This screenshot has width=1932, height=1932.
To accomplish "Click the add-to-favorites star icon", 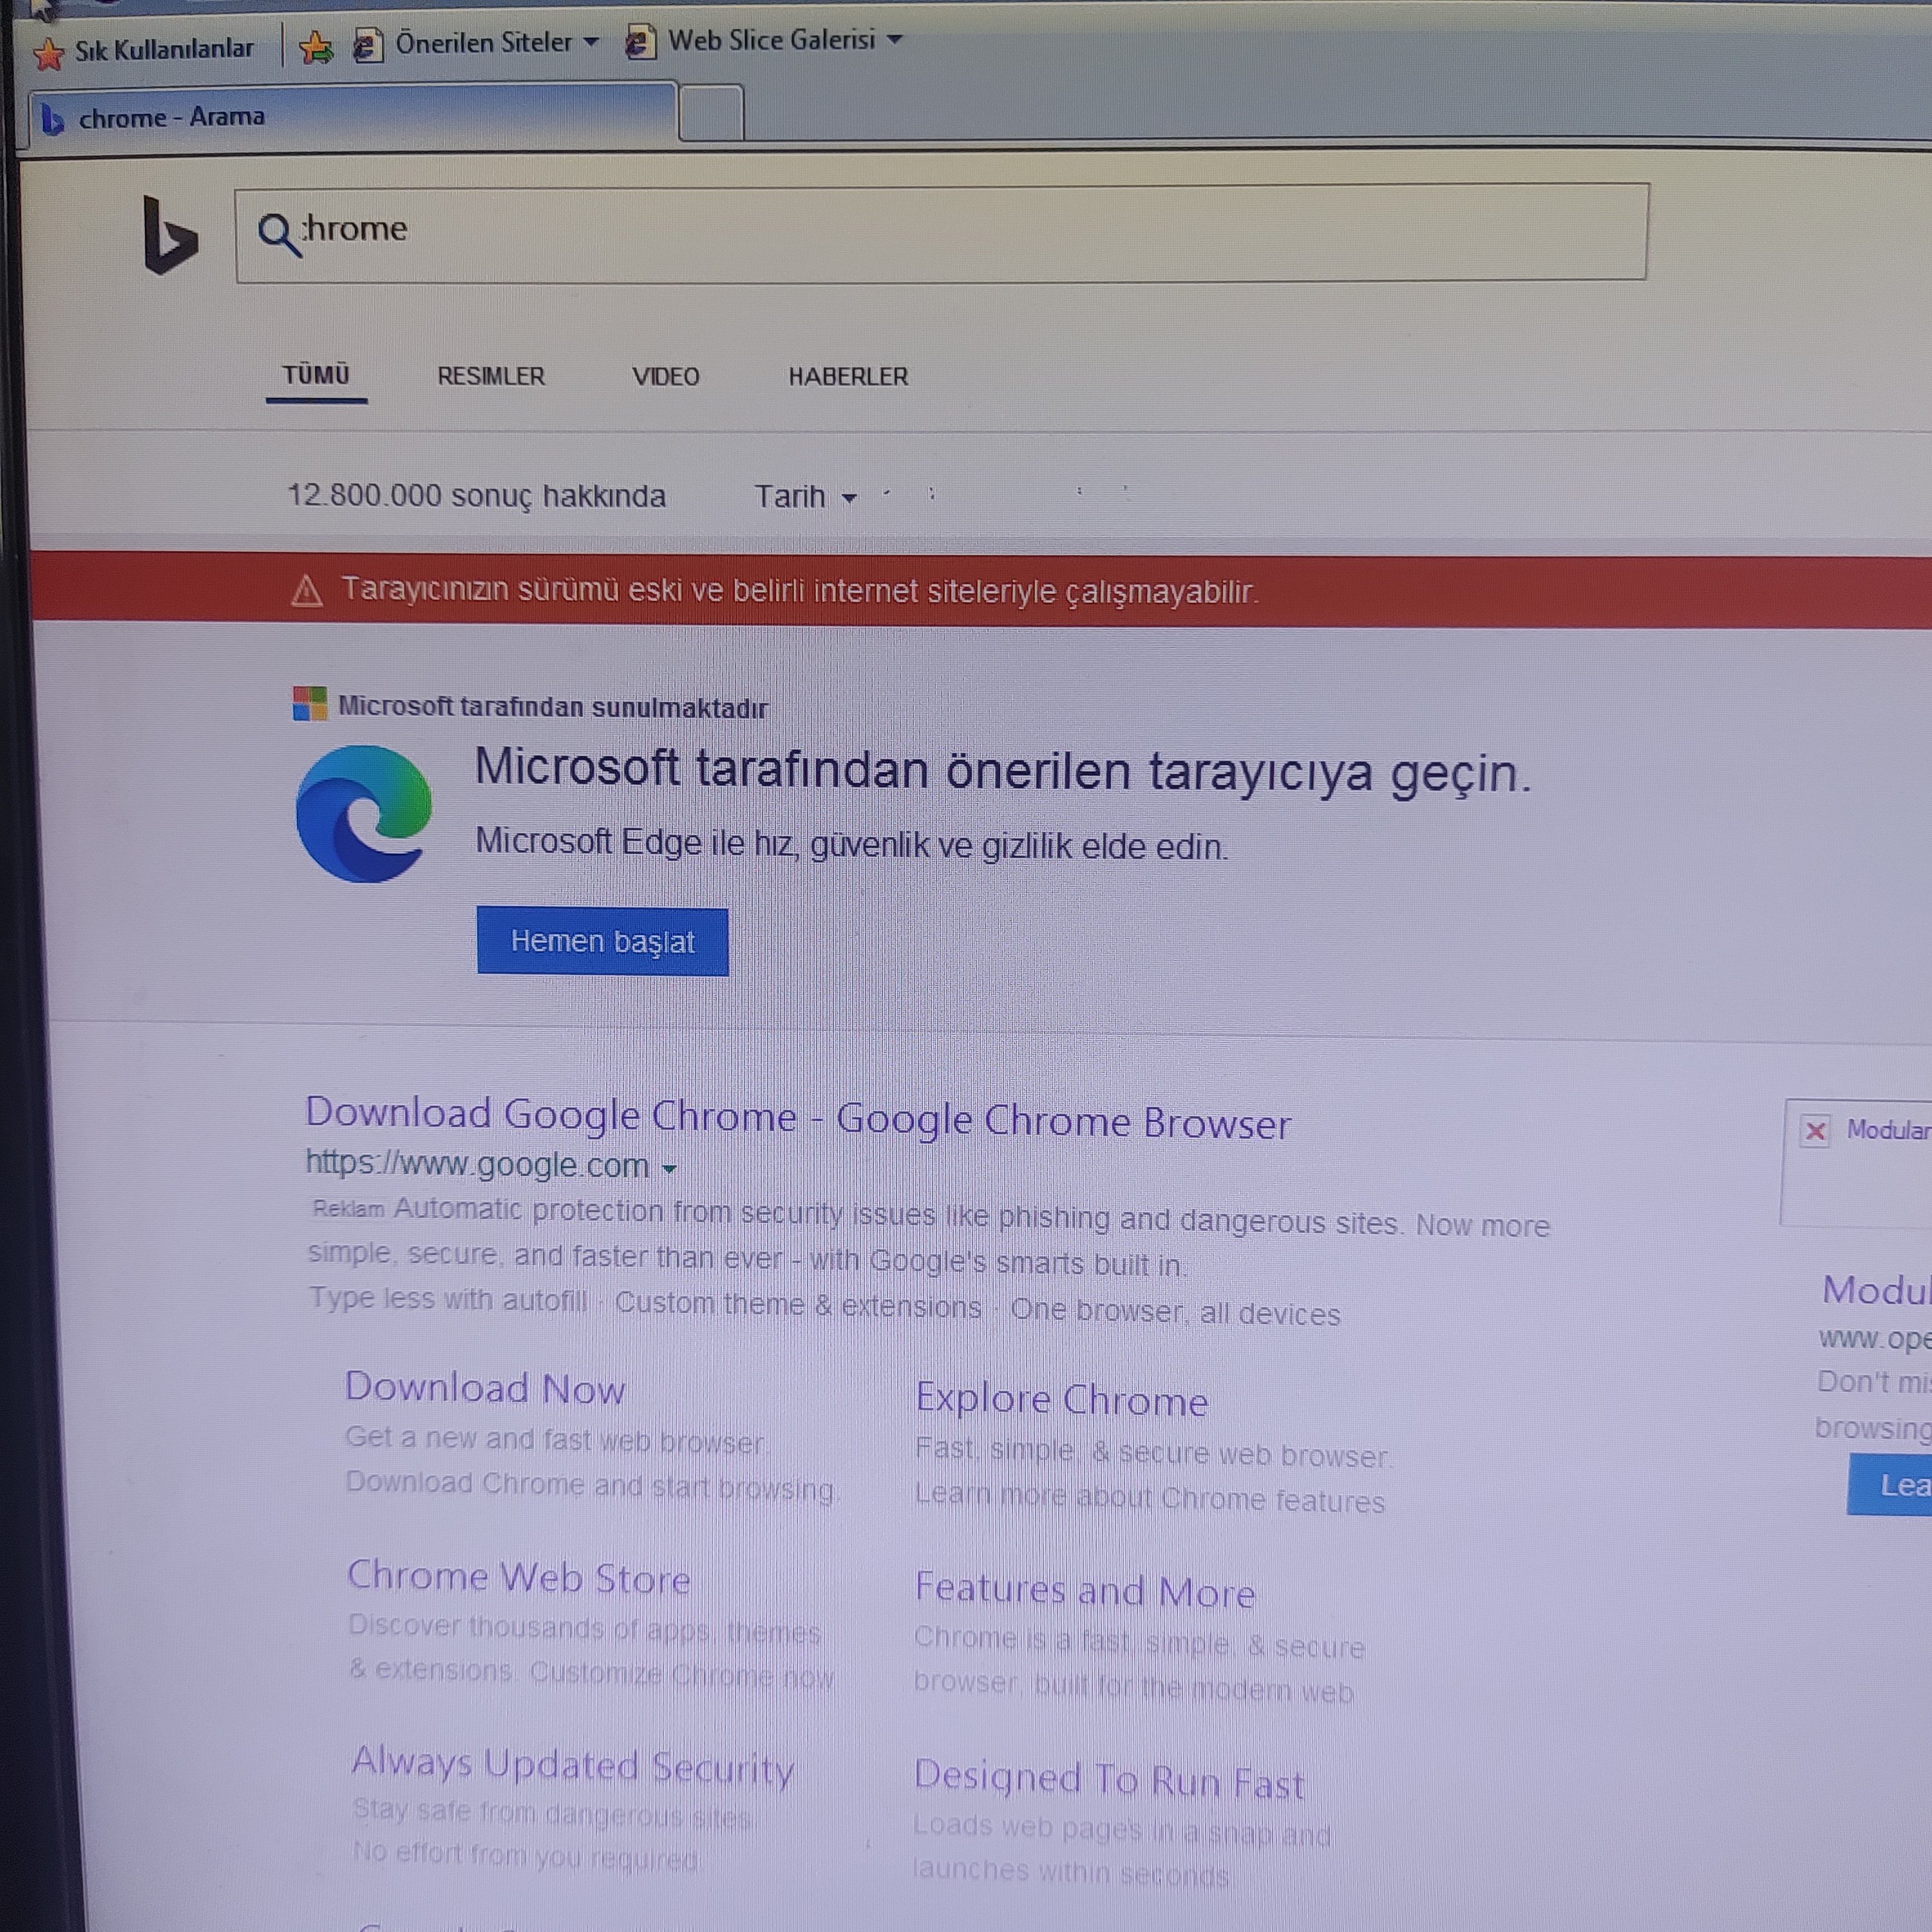I will 316,47.
